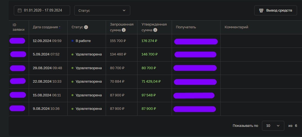Viewport: 302px width, 137px height.
Task: Click the info icon next to Запрошенная сумма
Action: pos(124,30)
